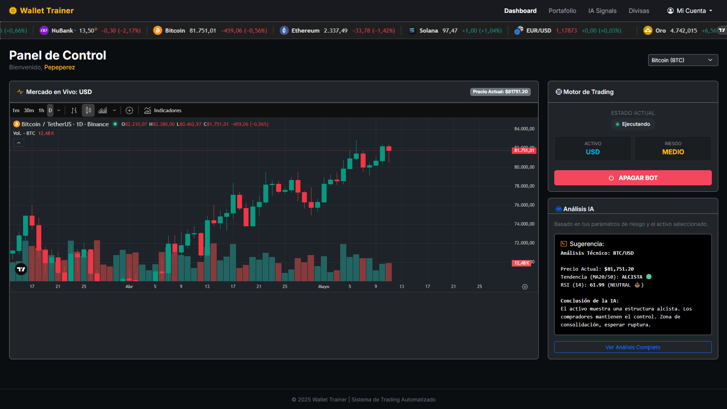Image resolution: width=727 pixels, height=409 pixels.
Task: Select the candlestick chart style icon
Action: tap(88, 110)
